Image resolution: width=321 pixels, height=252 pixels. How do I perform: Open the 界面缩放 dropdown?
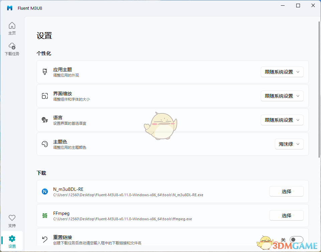(x=282, y=96)
